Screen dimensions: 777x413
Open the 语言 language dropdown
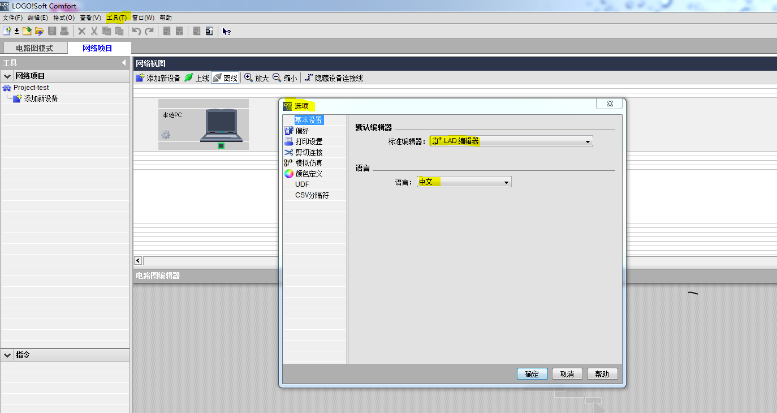click(464, 182)
